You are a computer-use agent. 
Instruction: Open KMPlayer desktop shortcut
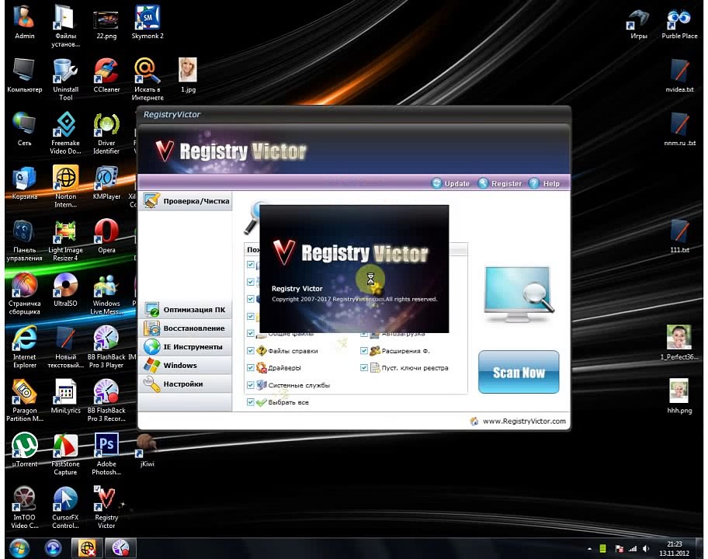[106, 183]
